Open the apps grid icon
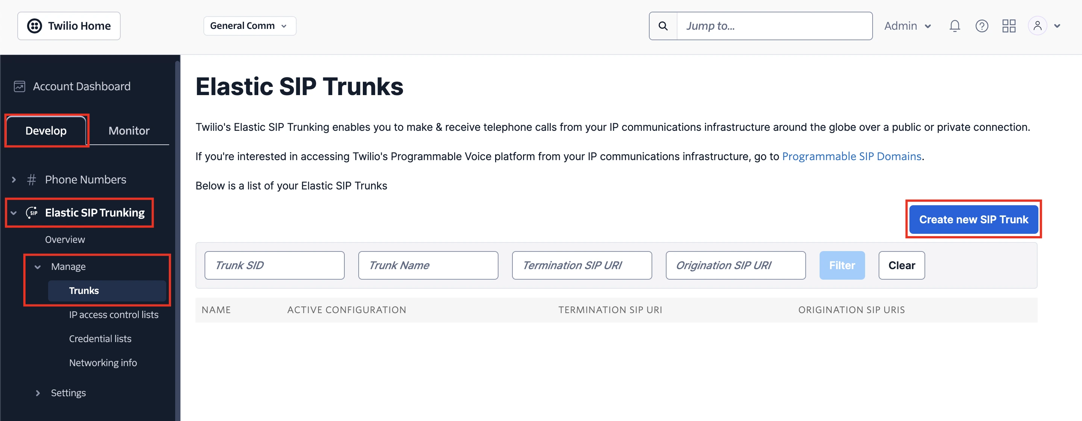This screenshot has height=421, width=1082. pyautogui.click(x=1009, y=26)
